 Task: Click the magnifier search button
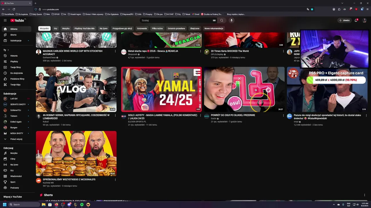click(x=222, y=21)
